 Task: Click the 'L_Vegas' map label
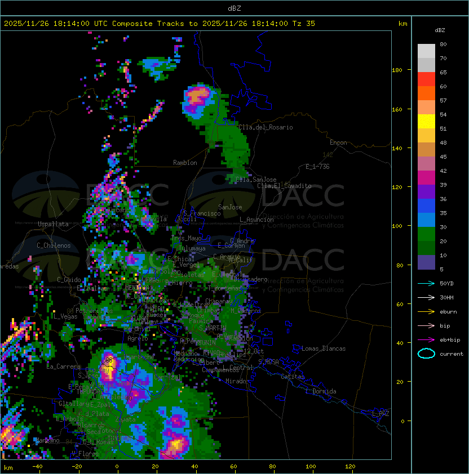pos(65,316)
